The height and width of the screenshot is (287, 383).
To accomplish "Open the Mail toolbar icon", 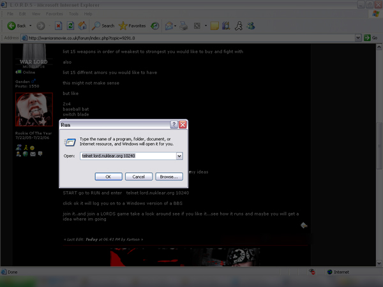I will tap(170, 26).
